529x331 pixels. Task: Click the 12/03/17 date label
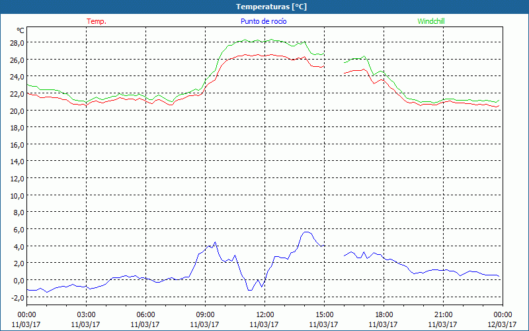503,324
